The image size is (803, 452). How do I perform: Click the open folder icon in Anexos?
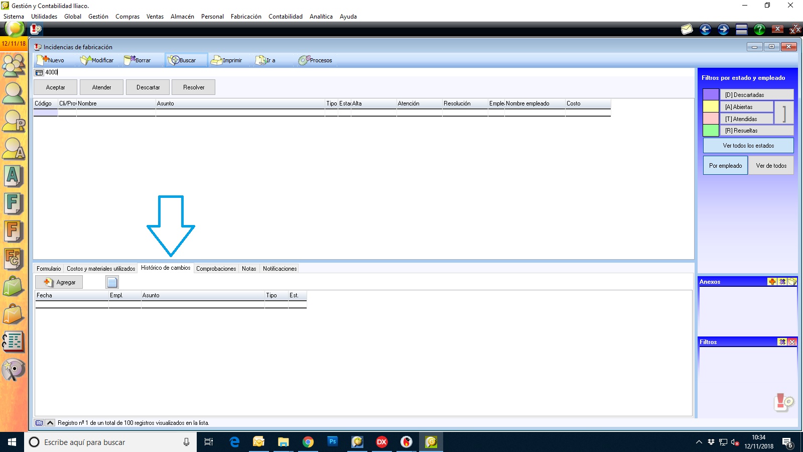(x=792, y=282)
